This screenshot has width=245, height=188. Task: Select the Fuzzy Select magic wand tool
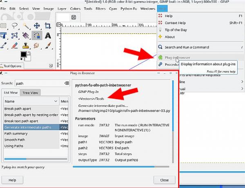tap(26, 26)
